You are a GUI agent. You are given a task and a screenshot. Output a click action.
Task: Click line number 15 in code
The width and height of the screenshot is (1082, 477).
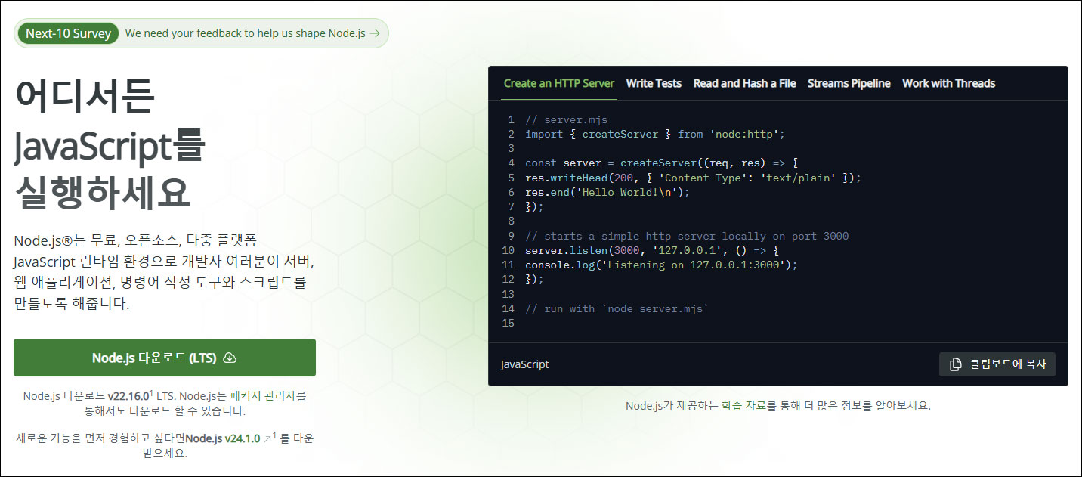coord(508,323)
